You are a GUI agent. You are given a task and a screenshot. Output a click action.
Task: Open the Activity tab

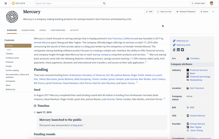[x=74, y=30]
